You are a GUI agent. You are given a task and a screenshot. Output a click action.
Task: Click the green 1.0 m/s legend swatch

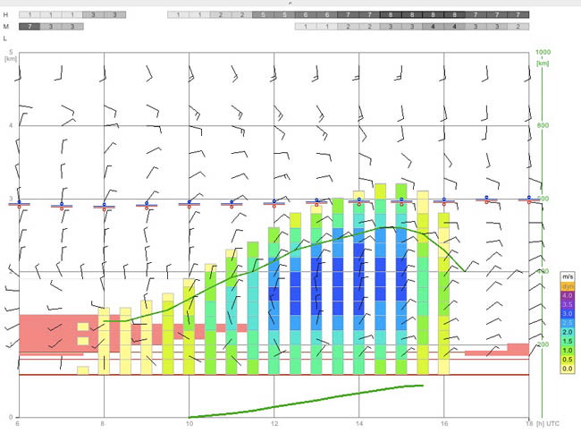(568, 351)
